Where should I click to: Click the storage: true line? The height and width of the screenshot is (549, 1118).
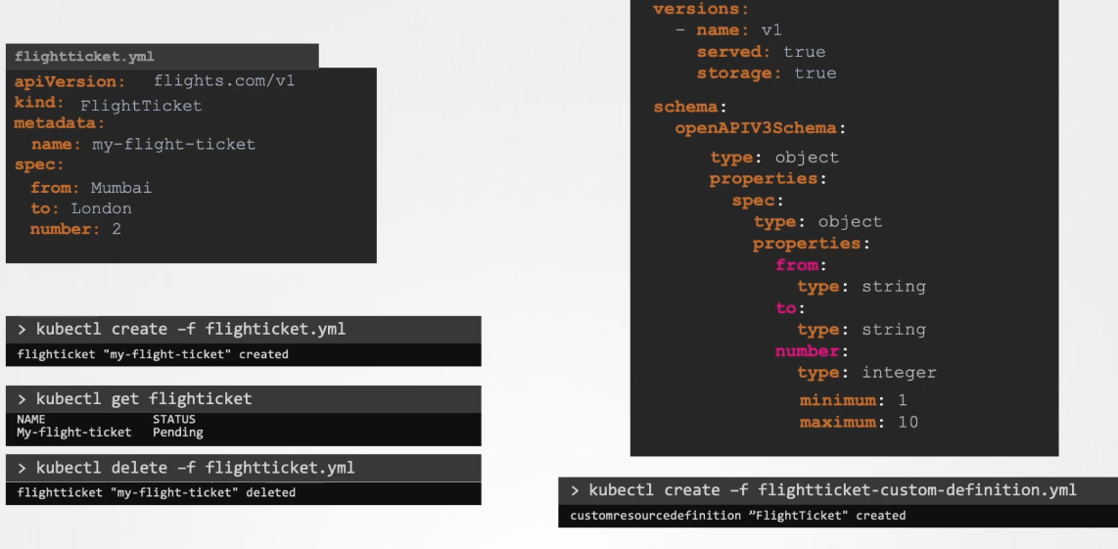point(766,73)
